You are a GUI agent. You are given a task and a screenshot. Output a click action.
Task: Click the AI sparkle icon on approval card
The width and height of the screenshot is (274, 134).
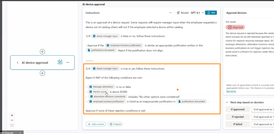pyautogui.click(x=60, y=62)
